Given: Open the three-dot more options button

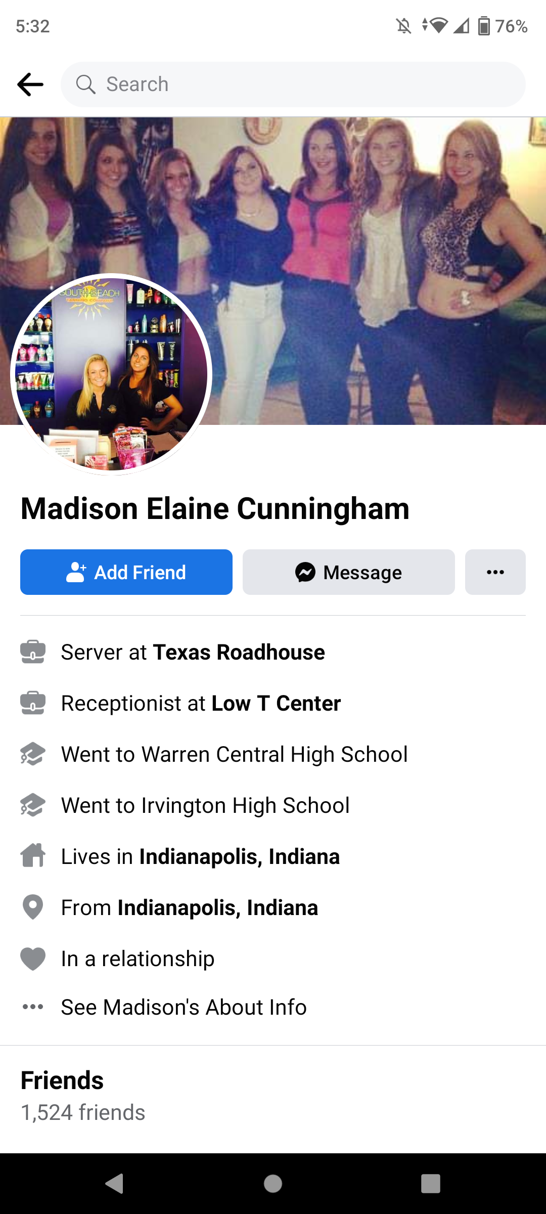Looking at the screenshot, I should click(x=495, y=572).
